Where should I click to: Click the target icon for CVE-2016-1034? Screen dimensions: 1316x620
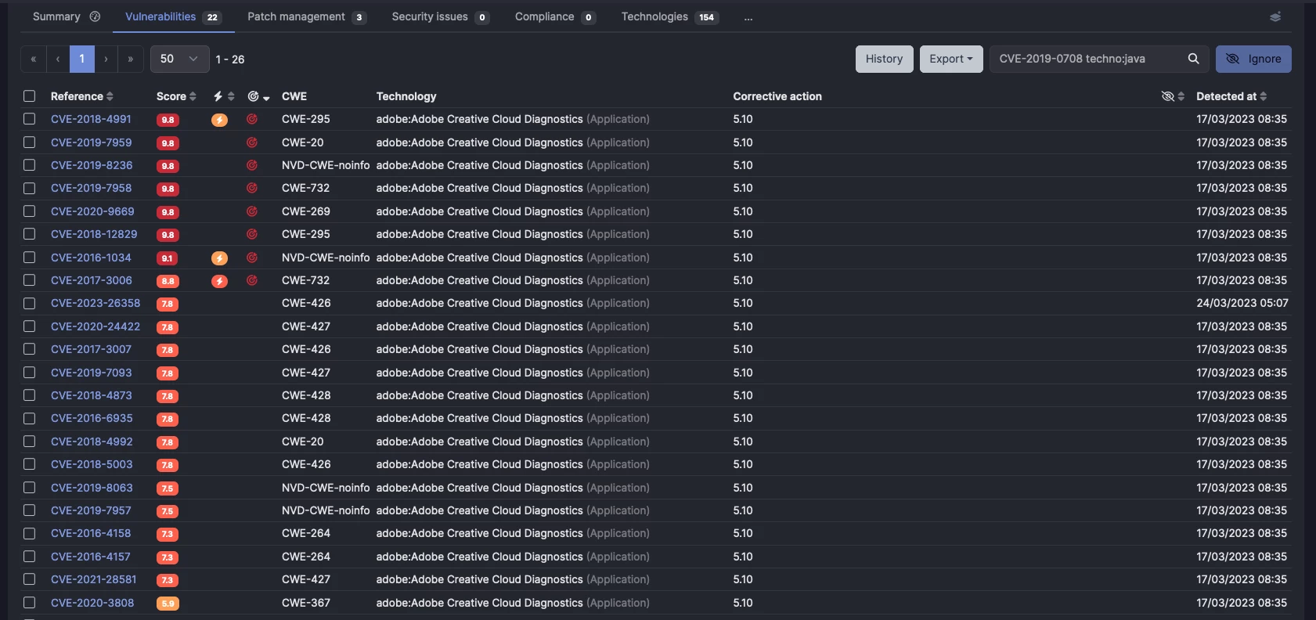tap(252, 258)
